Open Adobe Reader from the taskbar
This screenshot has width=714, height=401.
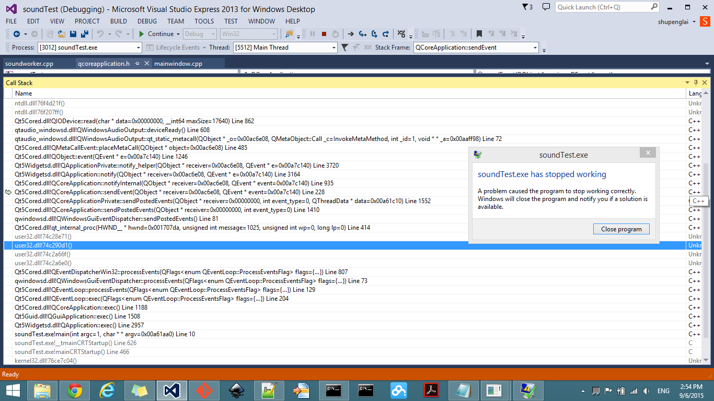pos(431,391)
